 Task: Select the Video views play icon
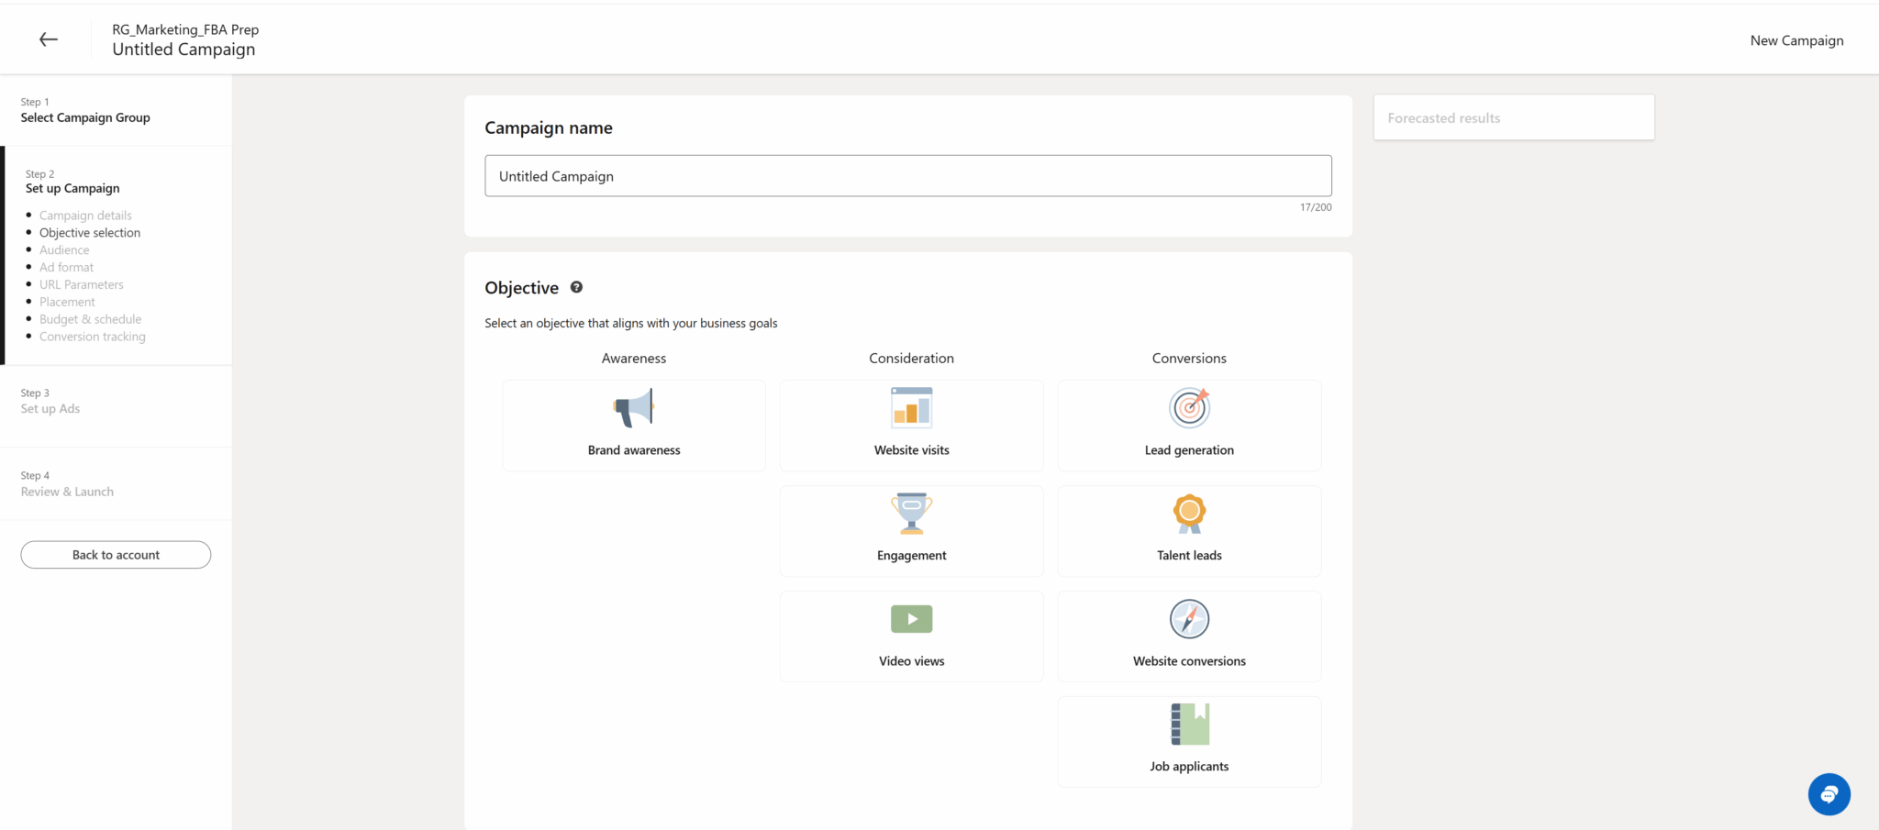(x=912, y=619)
